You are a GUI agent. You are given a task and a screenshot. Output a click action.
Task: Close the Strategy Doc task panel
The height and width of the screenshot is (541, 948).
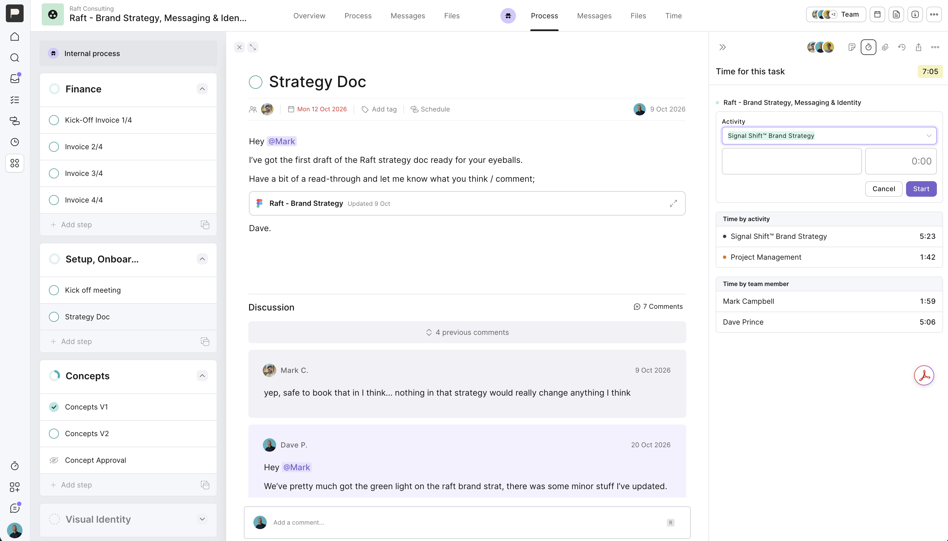(x=240, y=47)
